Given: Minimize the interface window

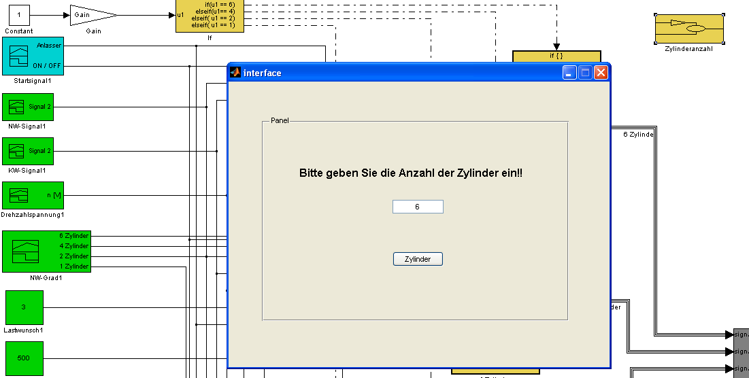Looking at the screenshot, I should tap(569, 73).
